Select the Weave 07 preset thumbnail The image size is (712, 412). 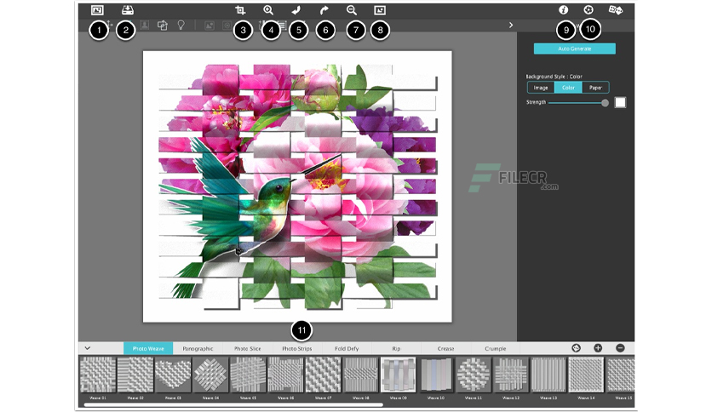pos(324,375)
